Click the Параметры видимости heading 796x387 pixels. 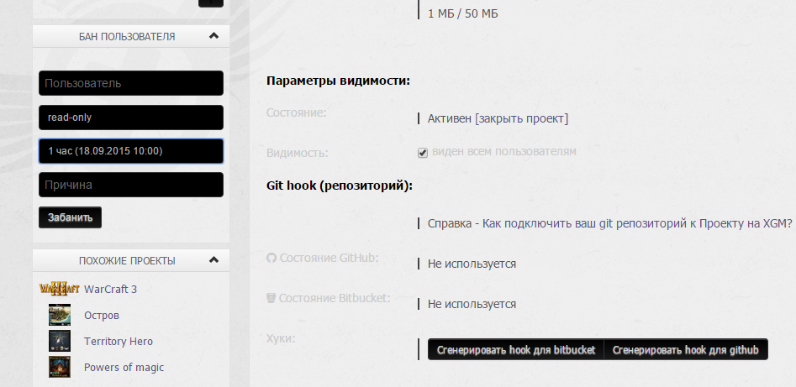(x=338, y=81)
